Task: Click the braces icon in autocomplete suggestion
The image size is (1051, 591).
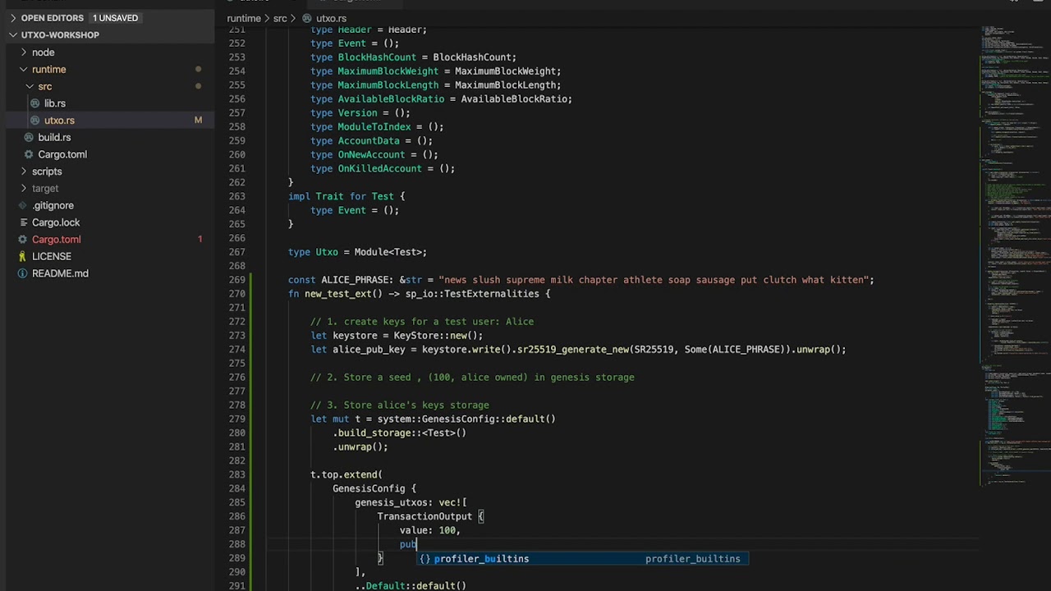Action: [x=425, y=559]
